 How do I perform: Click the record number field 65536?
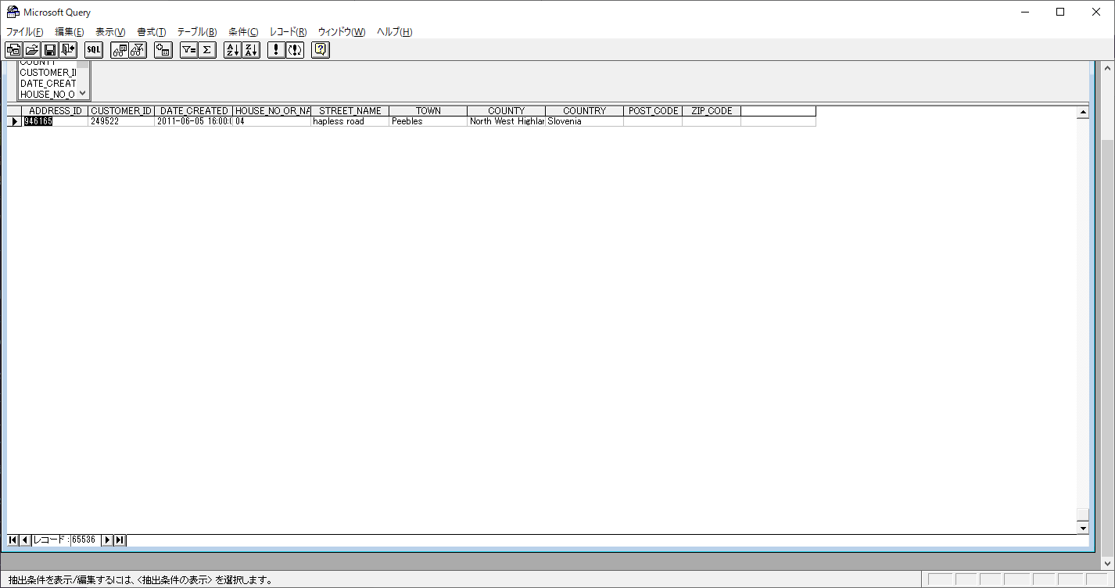pyautogui.click(x=85, y=540)
